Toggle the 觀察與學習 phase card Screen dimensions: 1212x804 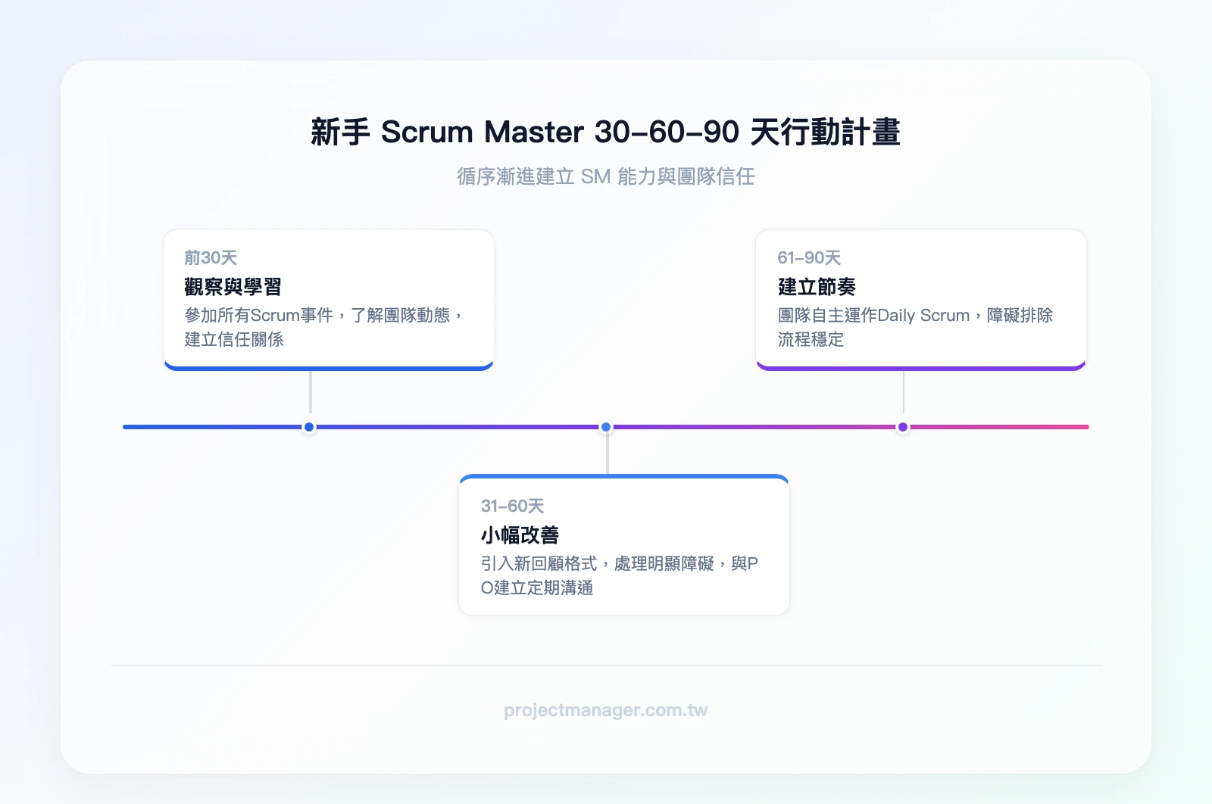pos(328,300)
